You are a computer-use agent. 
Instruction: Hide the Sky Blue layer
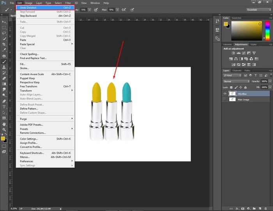coord(225,94)
